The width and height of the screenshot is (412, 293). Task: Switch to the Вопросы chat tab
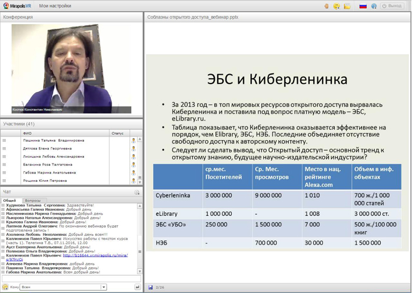[x=33, y=200]
